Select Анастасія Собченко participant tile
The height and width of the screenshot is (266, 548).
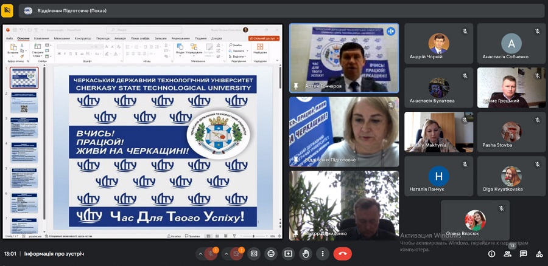click(x=511, y=44)
